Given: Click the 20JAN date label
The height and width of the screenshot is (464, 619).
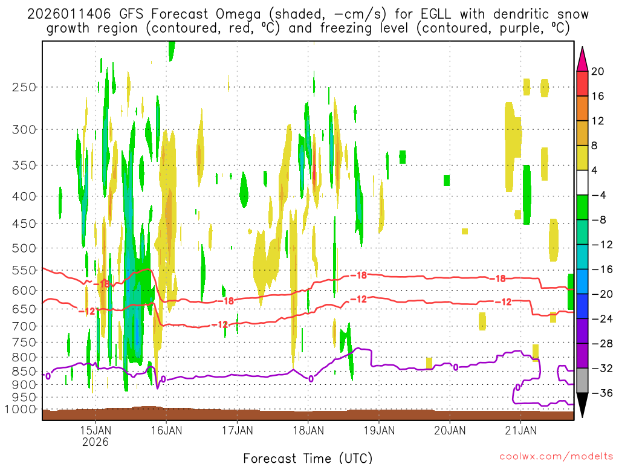Looking at the screenshot, I should pos(450,430).
